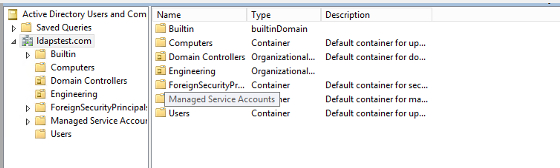The image size is (560, 168).
Task: Expand the Saved Queries node
Action: pos(14,28)
